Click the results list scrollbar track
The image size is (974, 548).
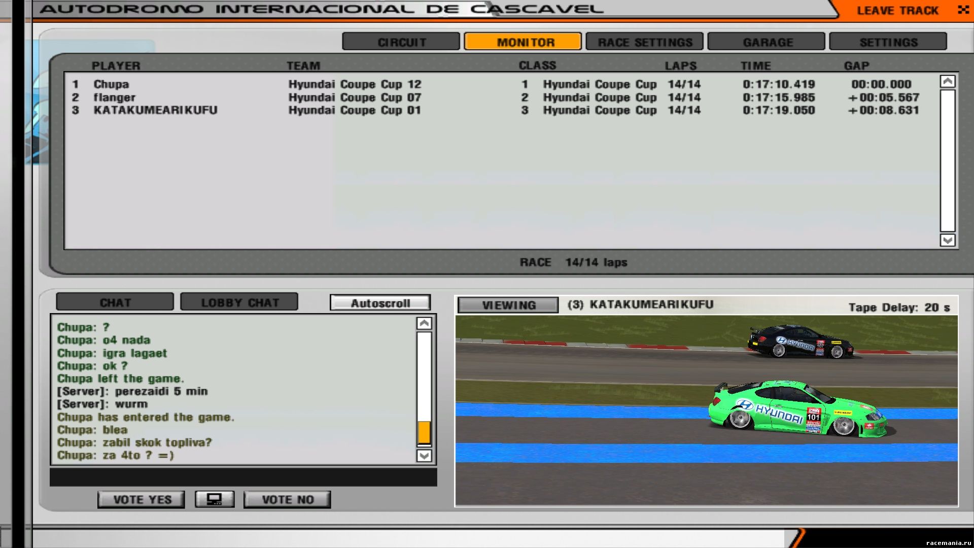(948, 161)
